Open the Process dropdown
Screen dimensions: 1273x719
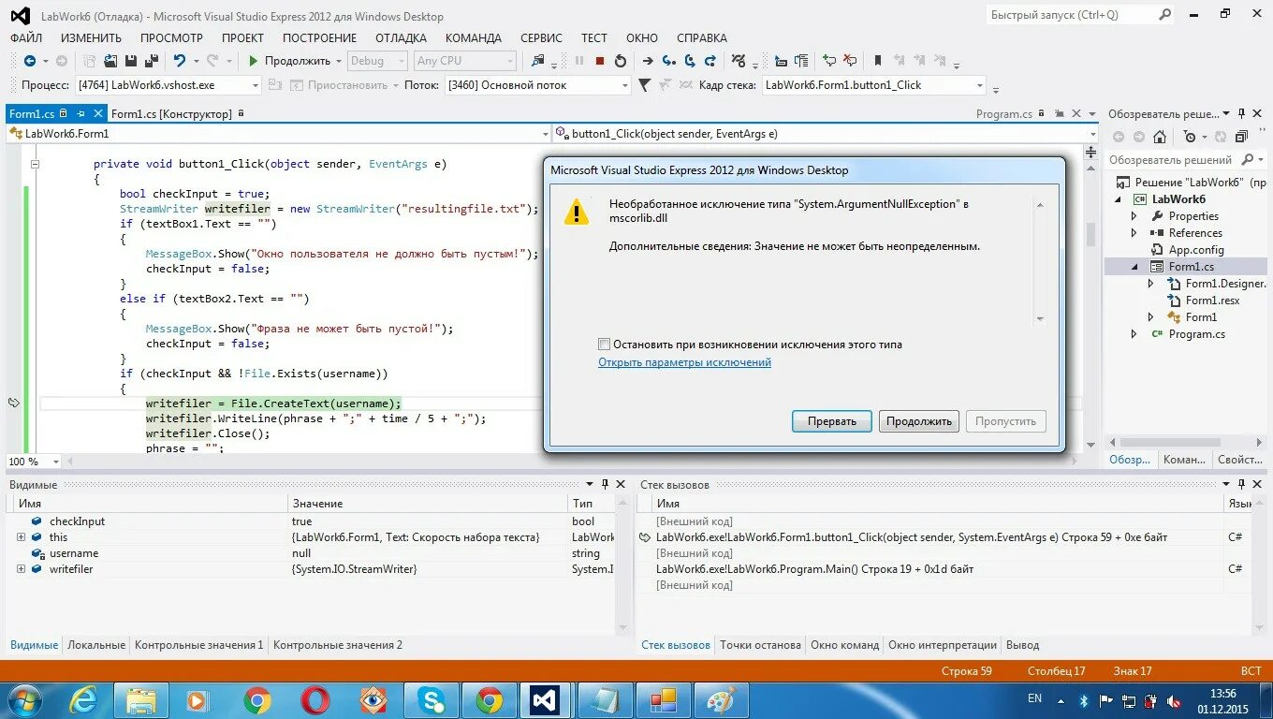tap(255, 85)
